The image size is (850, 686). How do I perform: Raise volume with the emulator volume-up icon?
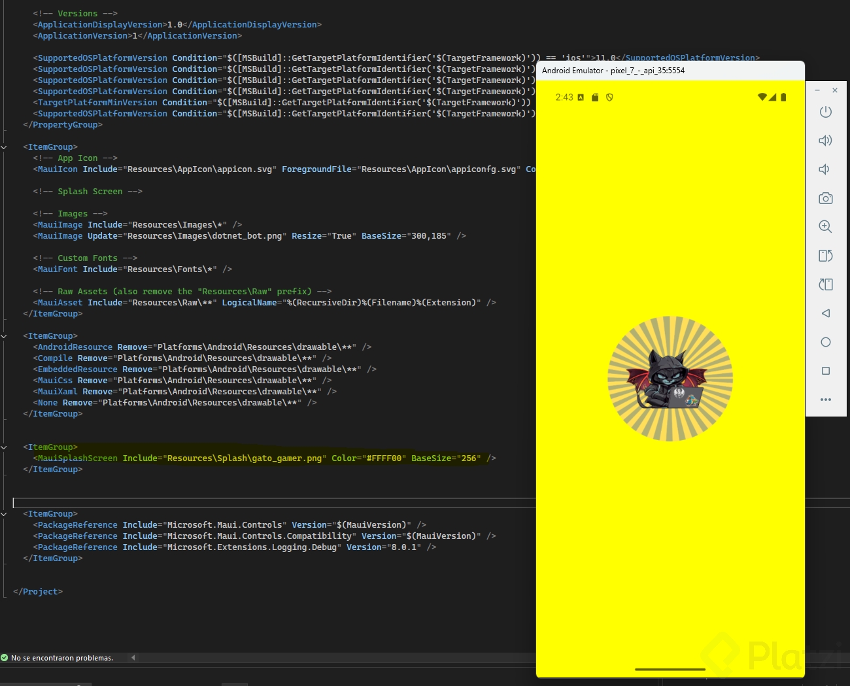point(825,141)
